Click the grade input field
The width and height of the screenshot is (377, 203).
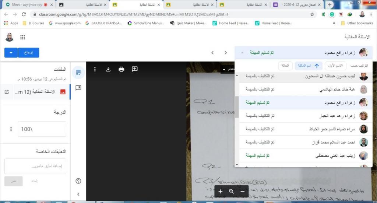point(40,129)
